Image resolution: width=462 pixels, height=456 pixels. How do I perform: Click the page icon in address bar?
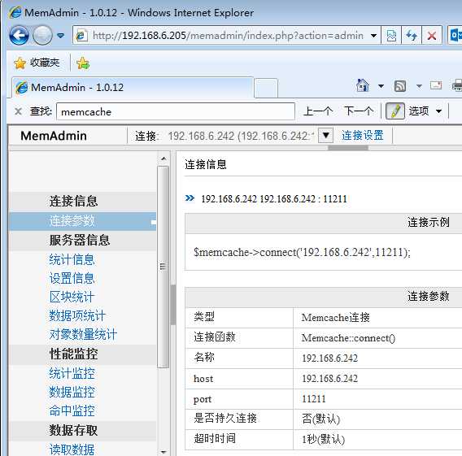tap(81, 36)
